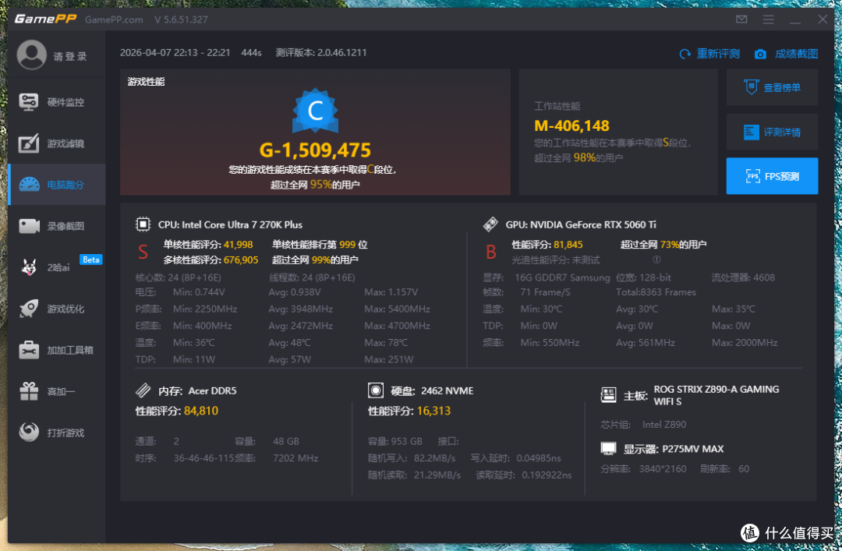Click 'CPU: Intel Core Ultra 7 270K Plus'
Viewport: 842px width, 551px height.
230,224
